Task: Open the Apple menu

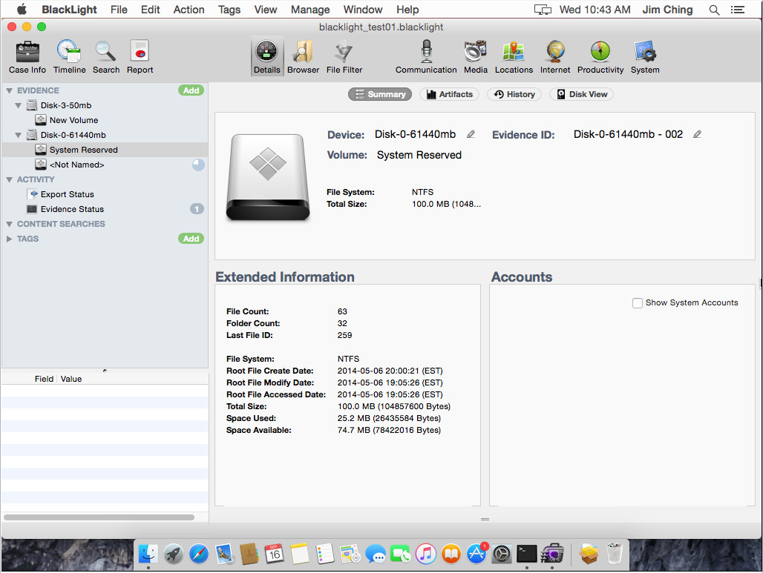Action: [22, 9]
